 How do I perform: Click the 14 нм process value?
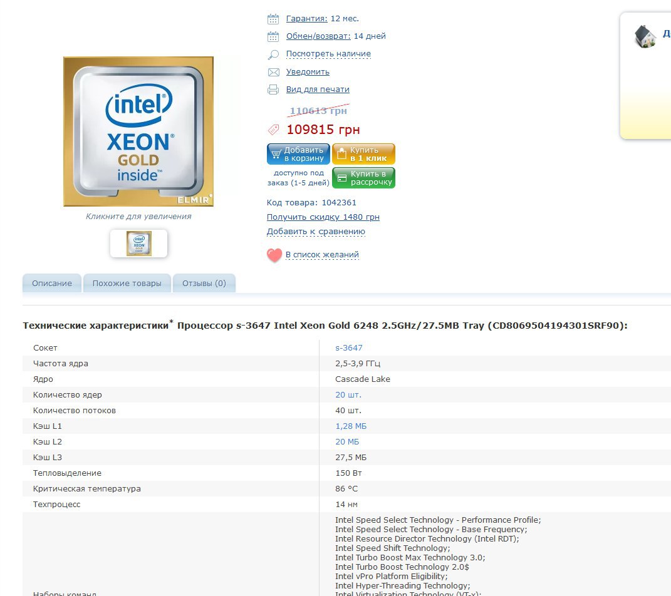pyautogui.click(x=346, y=505)
